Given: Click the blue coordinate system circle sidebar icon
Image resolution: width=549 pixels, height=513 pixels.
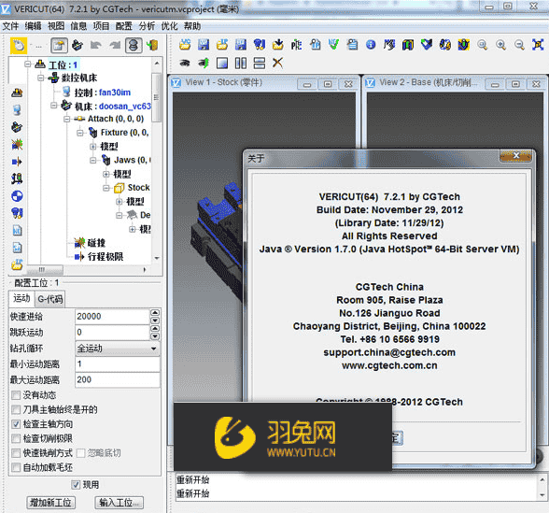Looking at the screenshot, I should (x=17, y=196).
